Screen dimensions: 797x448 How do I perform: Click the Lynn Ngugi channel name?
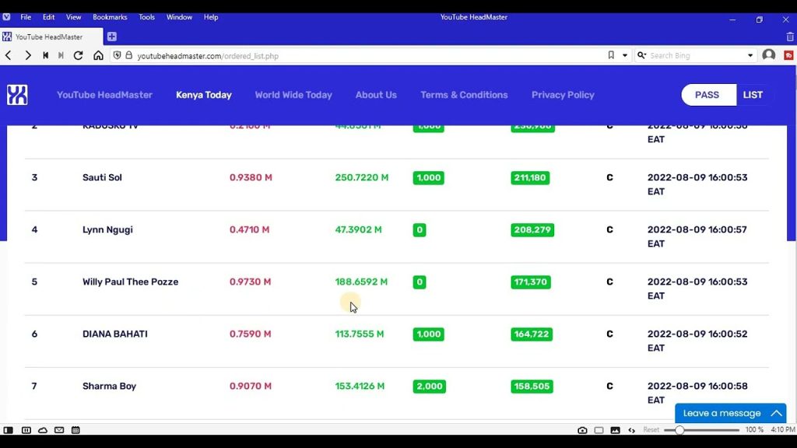click(x=107, y=229)
